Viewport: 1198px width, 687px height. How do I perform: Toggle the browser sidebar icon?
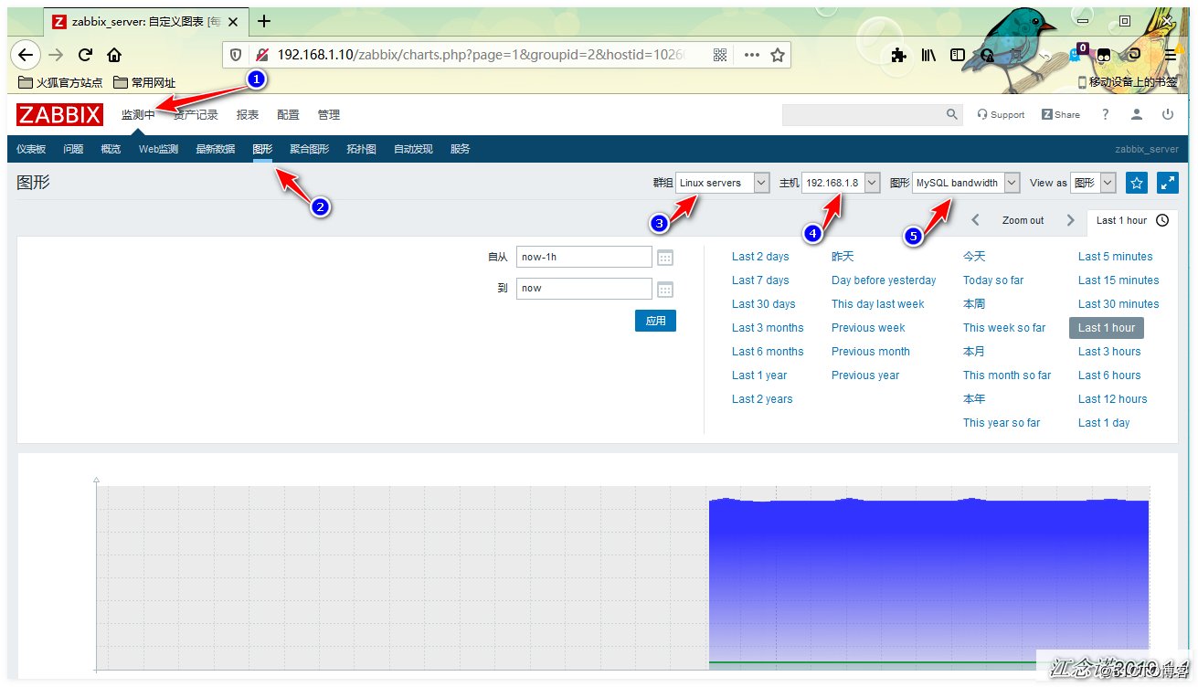point(958,55)
